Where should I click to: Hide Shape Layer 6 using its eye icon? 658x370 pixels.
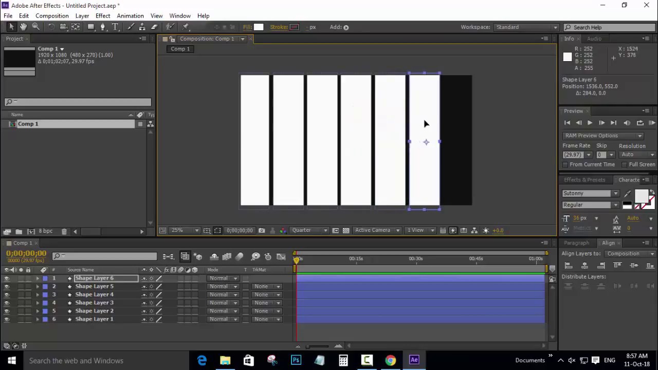pos(7,279)
